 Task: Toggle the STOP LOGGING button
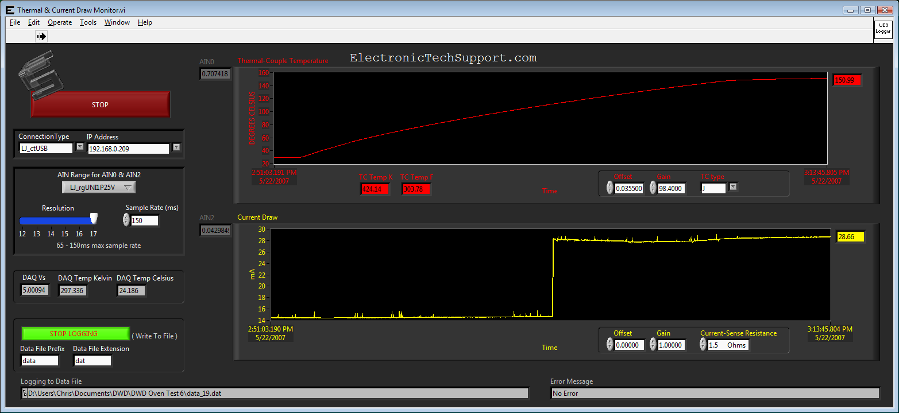75,334
